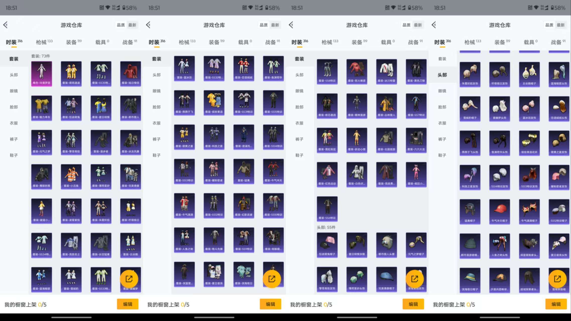Viewport: 571px width, 321px height.
Task: Select the 头部 category in the sidebar
Action: click(x=14, y=75)
